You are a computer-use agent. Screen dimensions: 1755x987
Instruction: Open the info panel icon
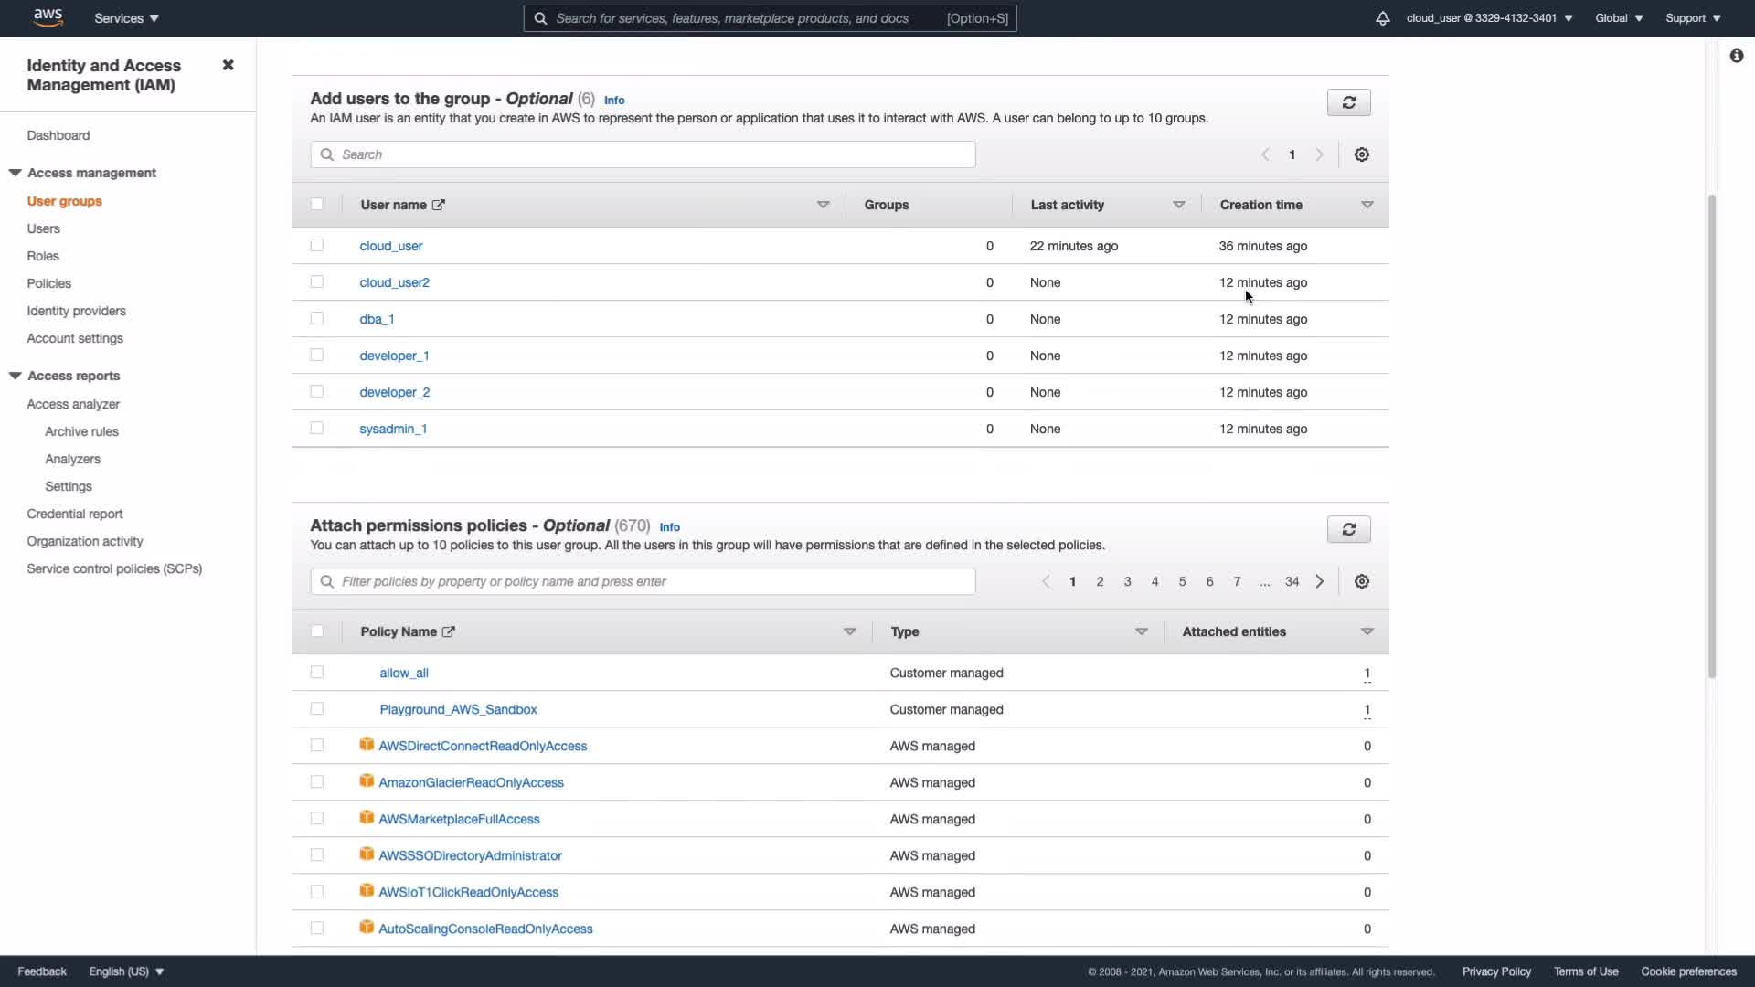1736,57
